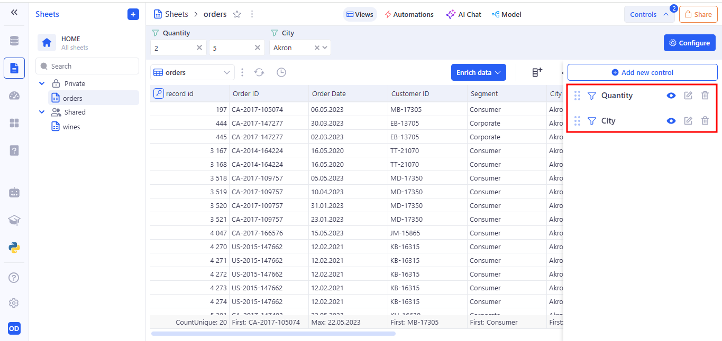Expand the City filter dropdown
This screenshot has width=722, height=341.
click(325, 48)
